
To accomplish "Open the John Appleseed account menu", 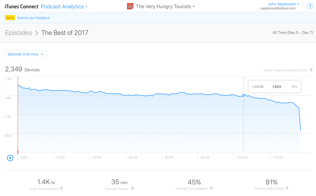I will pyautogui.click(x=283, y=4).
